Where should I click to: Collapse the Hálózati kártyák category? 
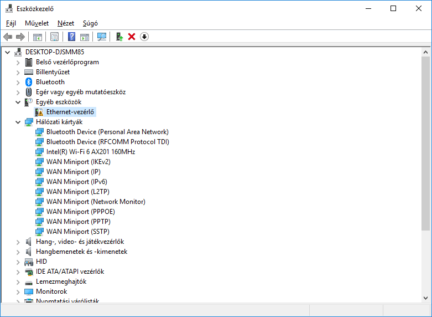[x=18, y=122]
